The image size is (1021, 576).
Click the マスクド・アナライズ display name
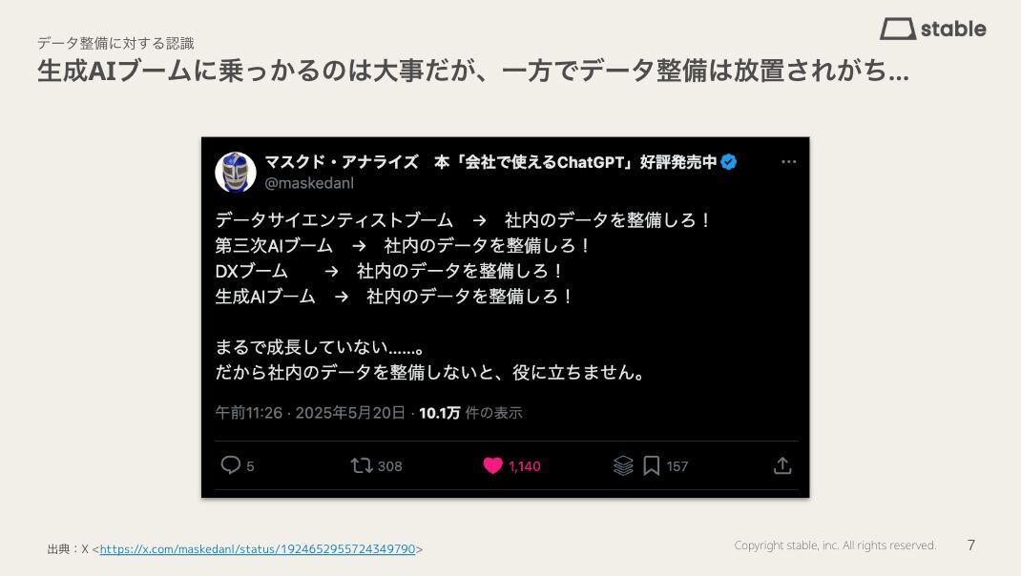pyautogui.click(x=342, y=161)
